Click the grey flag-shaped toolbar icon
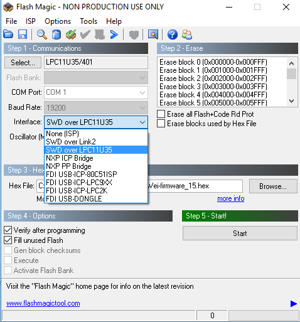Screen dimensions: 300x322 pyautogui.click(x=100, y=35)
